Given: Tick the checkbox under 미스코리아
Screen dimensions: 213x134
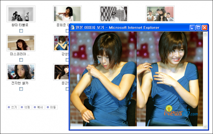Looking at the screenshot, I should pos(21,60).
